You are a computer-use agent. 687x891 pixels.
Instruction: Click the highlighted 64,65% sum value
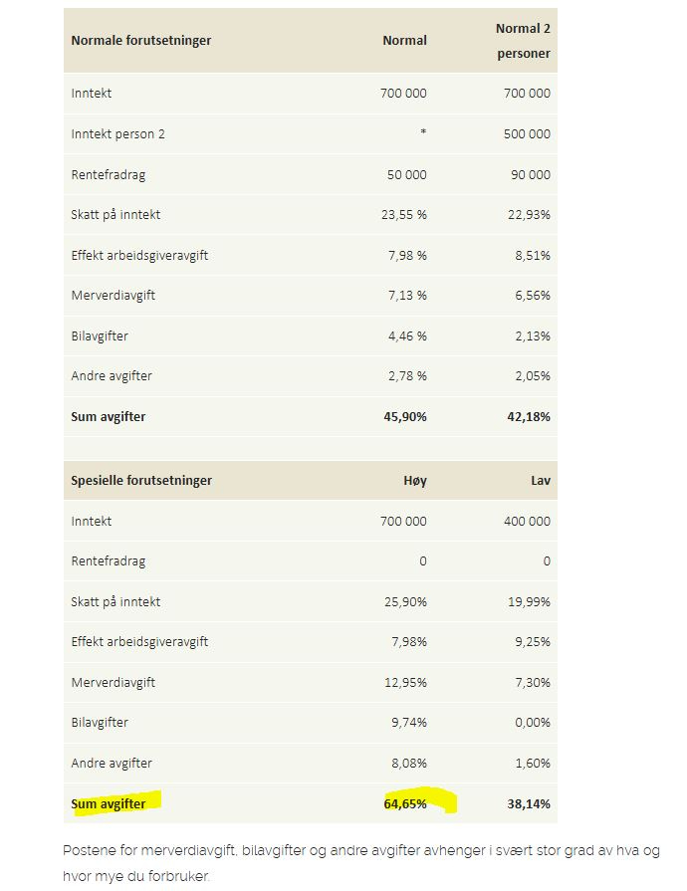pyautogui.click(x=404, y=803)
